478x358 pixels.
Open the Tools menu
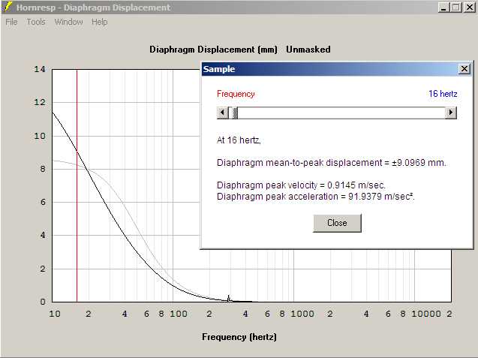pos(36,22)
